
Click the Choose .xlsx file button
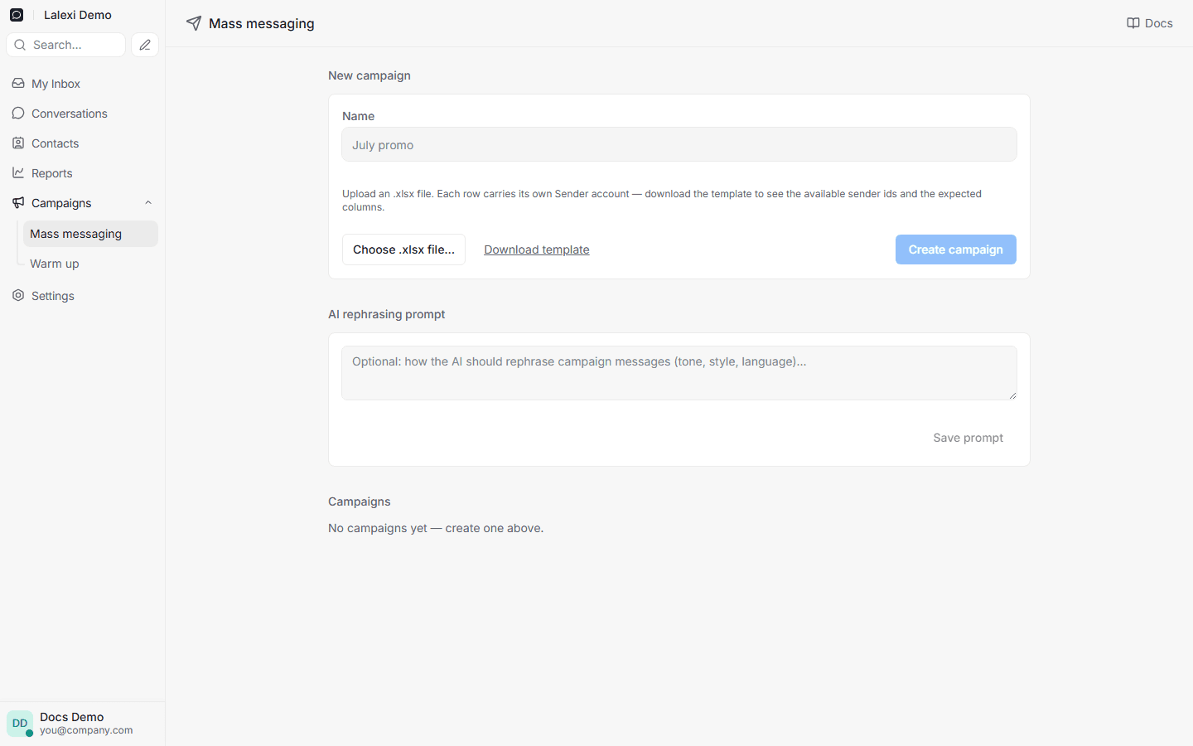403,249
